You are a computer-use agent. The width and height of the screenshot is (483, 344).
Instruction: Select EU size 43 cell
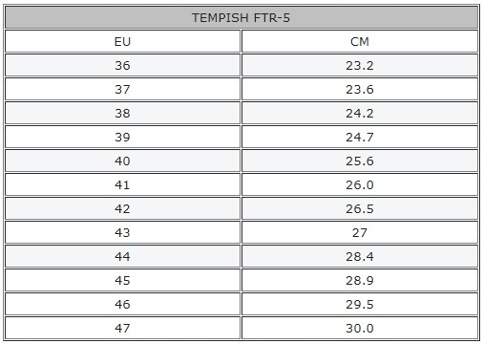coord(122,232)
